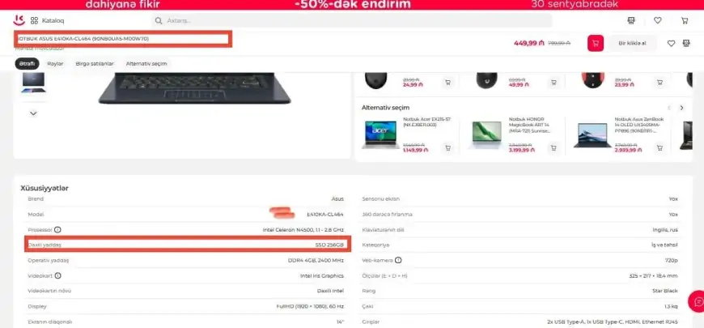
Task: Go to next Alternativ seçim items
Action: 681,108
